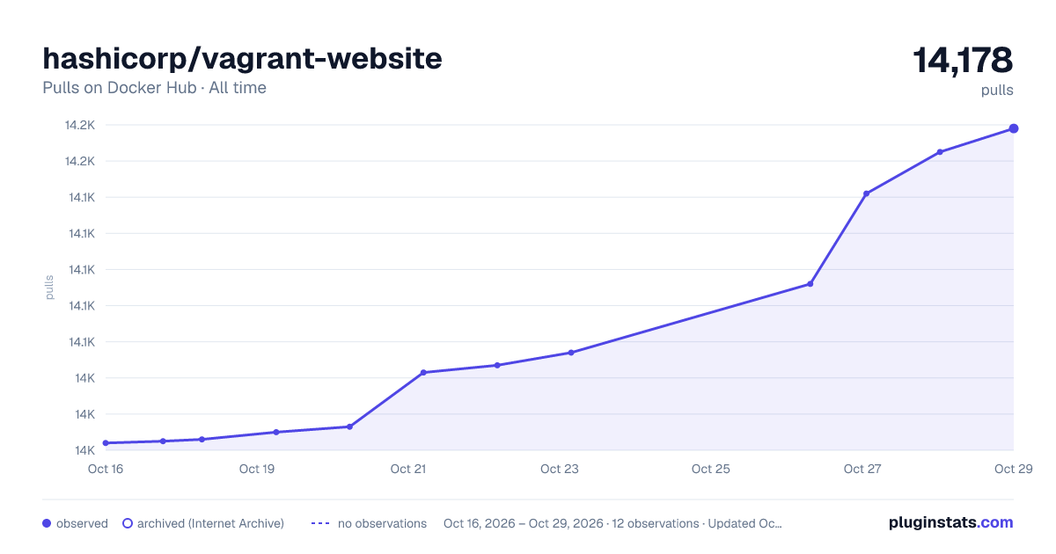Click the Oct 23 axis label

(x=560, y=469)
